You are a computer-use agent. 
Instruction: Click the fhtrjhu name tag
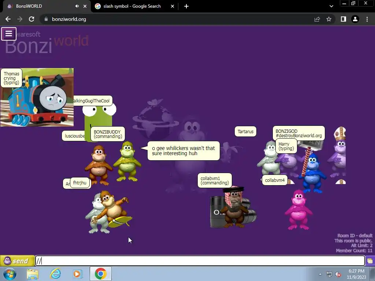(80, 183)
